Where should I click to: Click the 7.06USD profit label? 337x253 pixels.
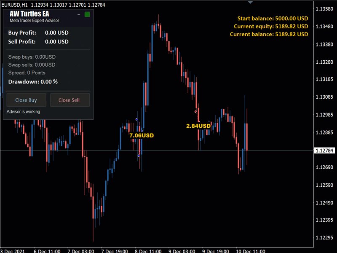coord(142,135)
